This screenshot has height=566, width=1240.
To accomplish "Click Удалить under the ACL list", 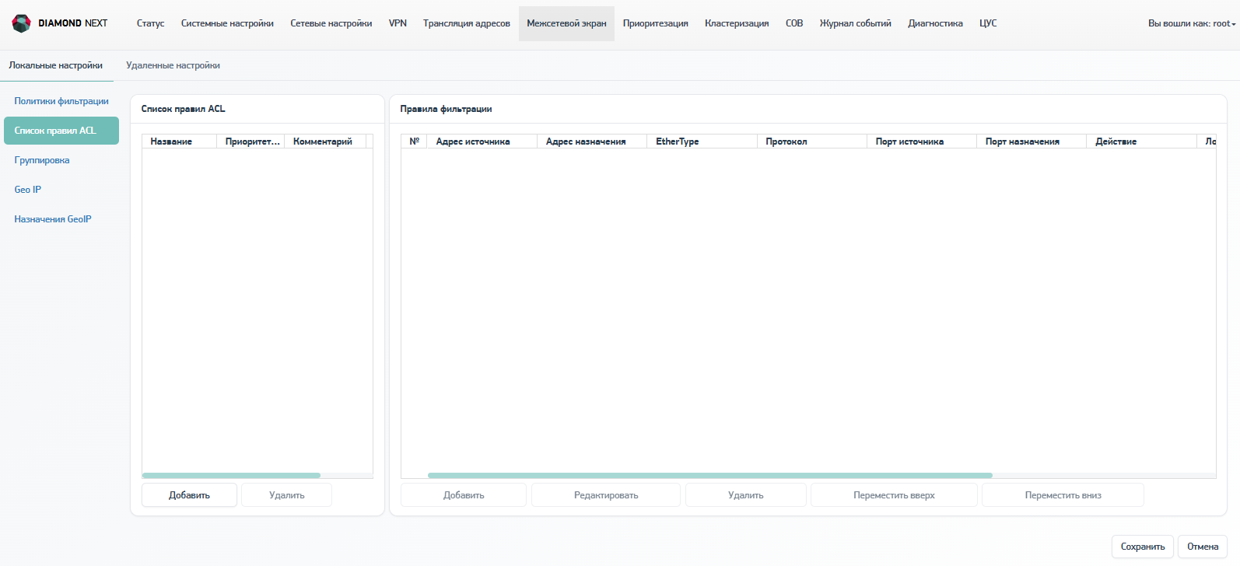I will click(x=286, y=495).
